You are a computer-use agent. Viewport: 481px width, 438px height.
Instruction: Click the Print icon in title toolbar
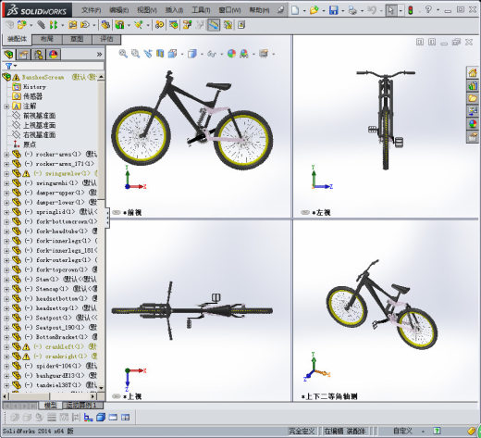352,10
